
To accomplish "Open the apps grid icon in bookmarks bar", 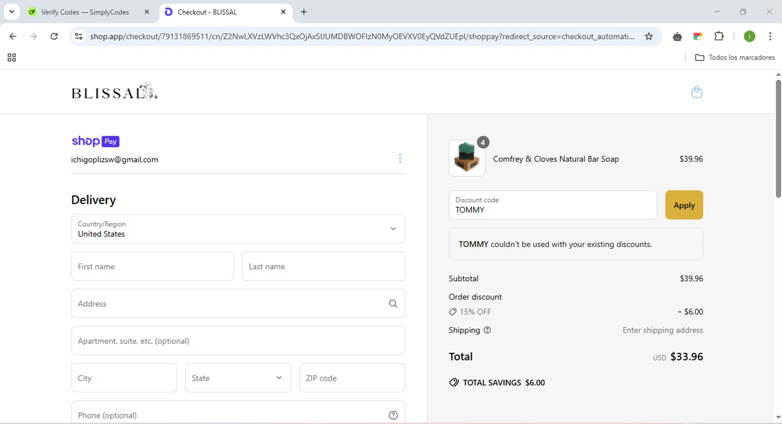I will click(11, 58).
